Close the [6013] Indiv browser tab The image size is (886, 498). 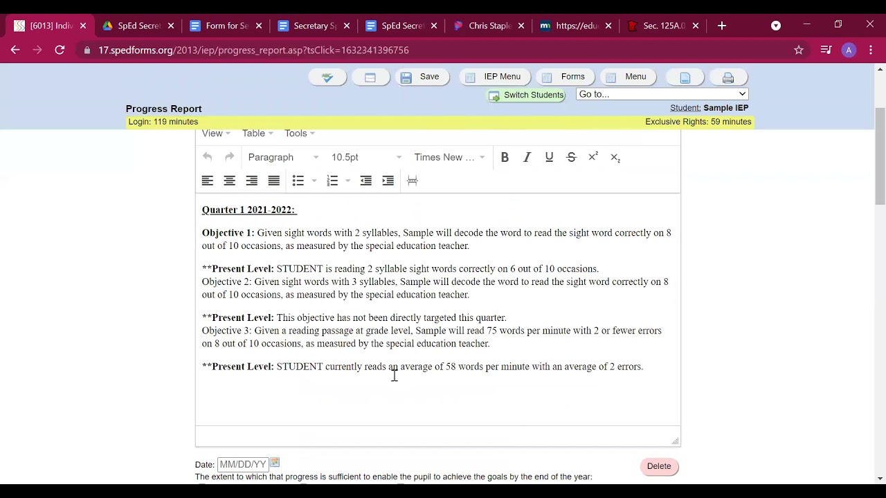coord(83,26)
